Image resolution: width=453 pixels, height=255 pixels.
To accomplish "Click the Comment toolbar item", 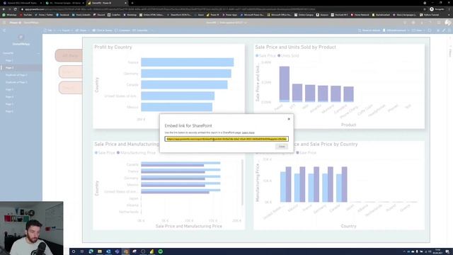I will pos(122,30).
